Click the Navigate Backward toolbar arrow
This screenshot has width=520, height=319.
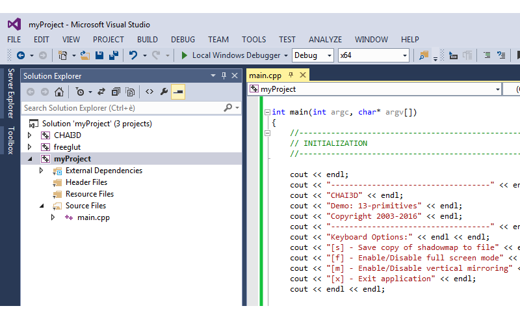21,55
